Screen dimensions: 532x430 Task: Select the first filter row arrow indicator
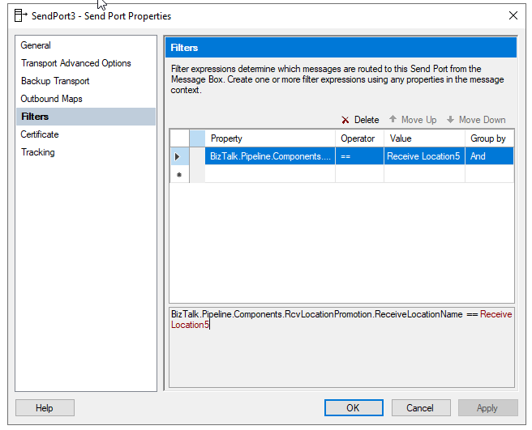(178, 156)
